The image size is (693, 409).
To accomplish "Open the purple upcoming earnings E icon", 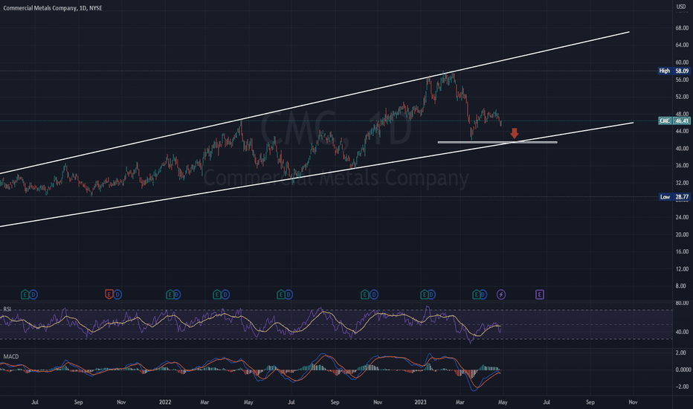I will pos(540,294).
